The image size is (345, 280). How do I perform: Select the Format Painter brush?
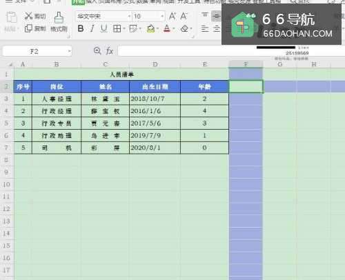point(59,18)
